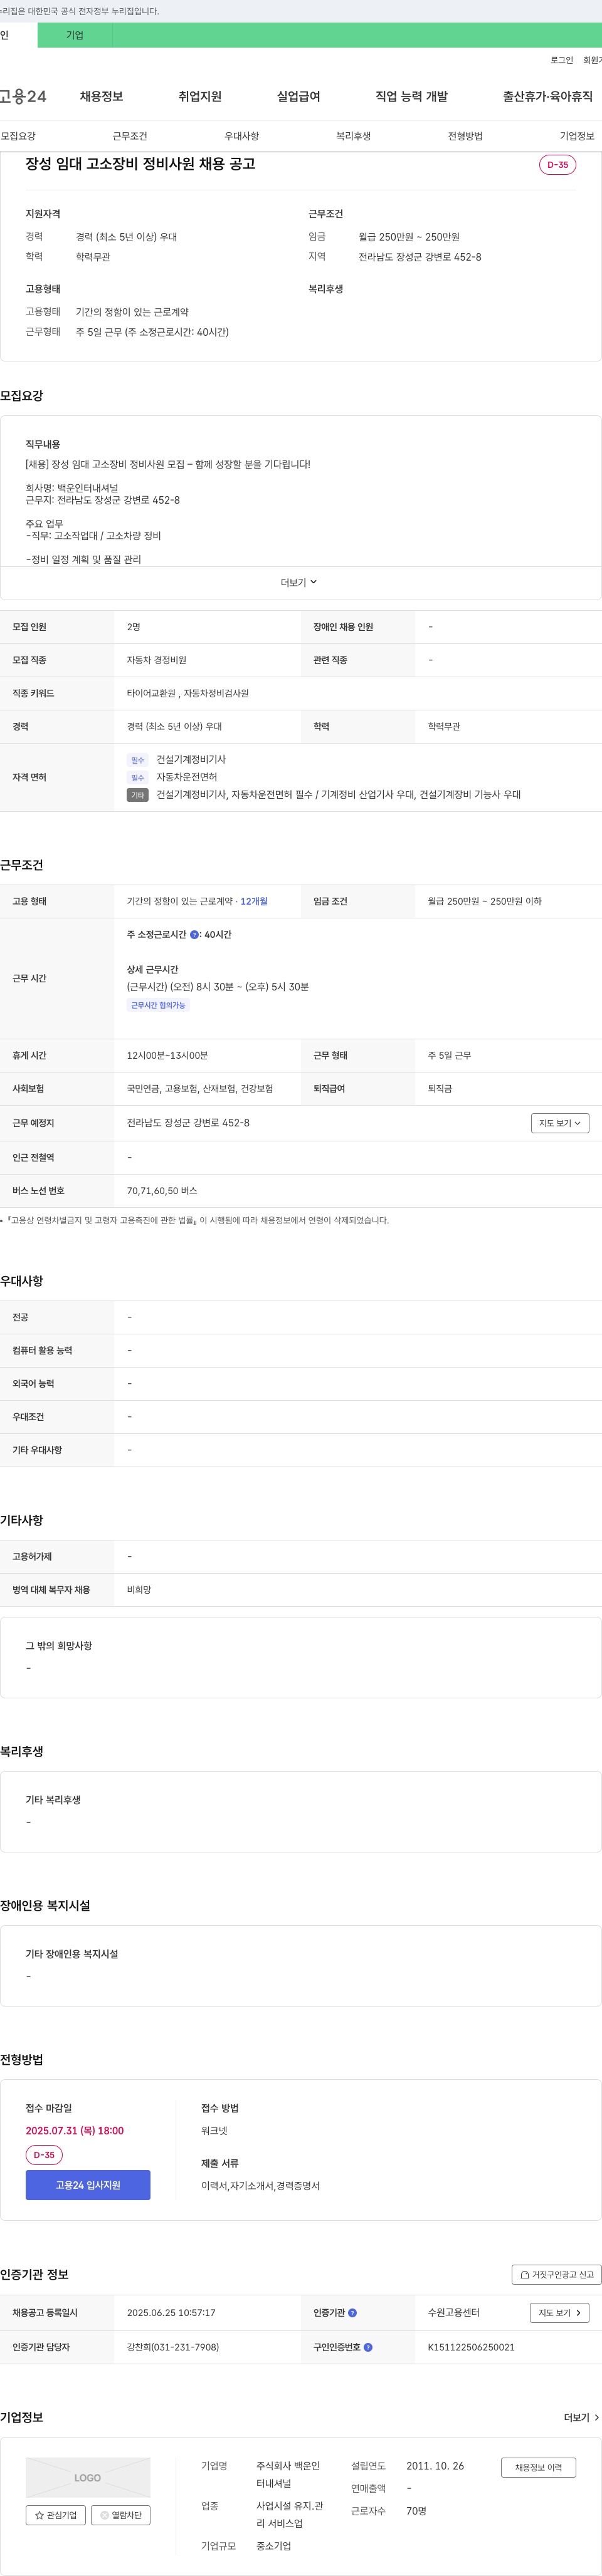Click 버스 노선 번호 value 70,71,60,50 버스
This screenshot has width=602, height=2576.
click(162, 1191)
